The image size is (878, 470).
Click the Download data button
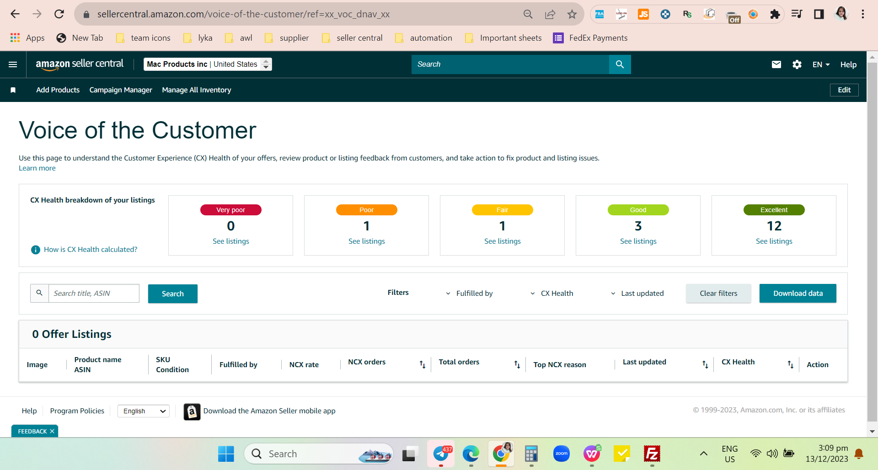click(x=798, y=294)
